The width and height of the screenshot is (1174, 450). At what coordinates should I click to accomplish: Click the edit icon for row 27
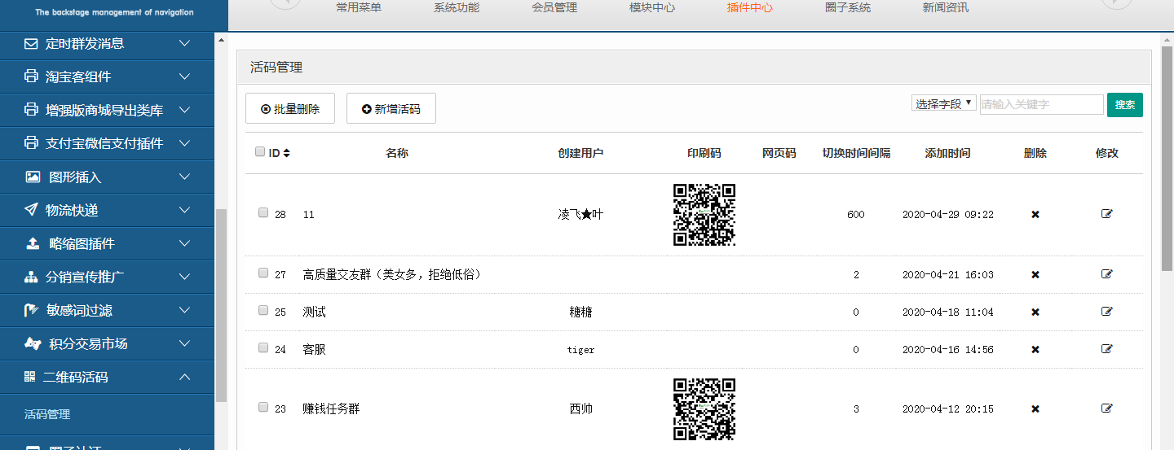(x=1106, y=274)
